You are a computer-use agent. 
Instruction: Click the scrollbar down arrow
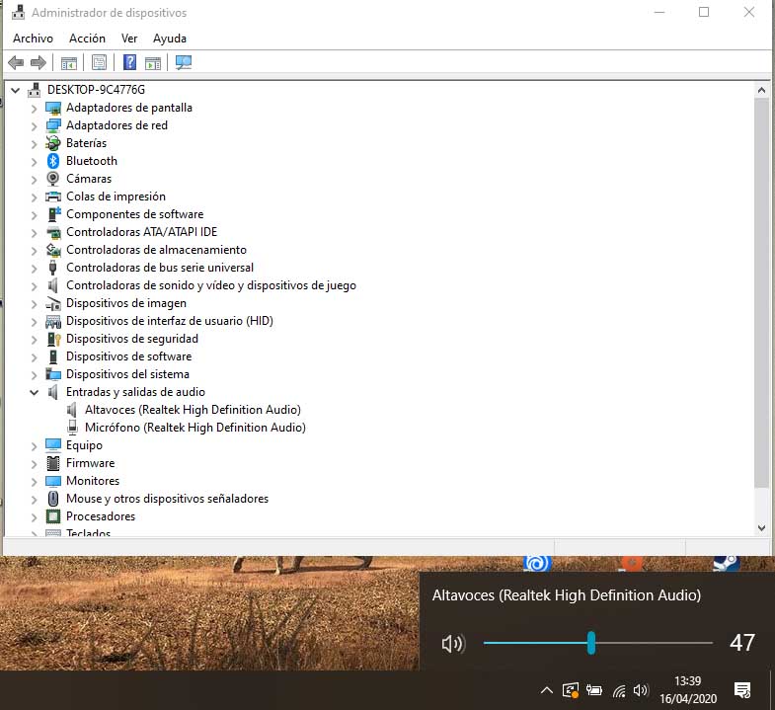coord(761,527)
